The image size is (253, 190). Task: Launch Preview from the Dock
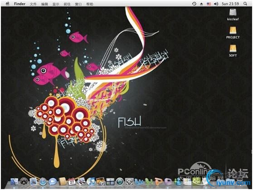click(x=81, y=181)
